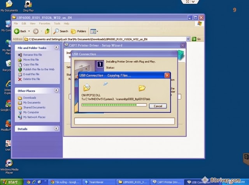Click Copy this file
This screenshot has width=249, height=185.
[31, 65]
